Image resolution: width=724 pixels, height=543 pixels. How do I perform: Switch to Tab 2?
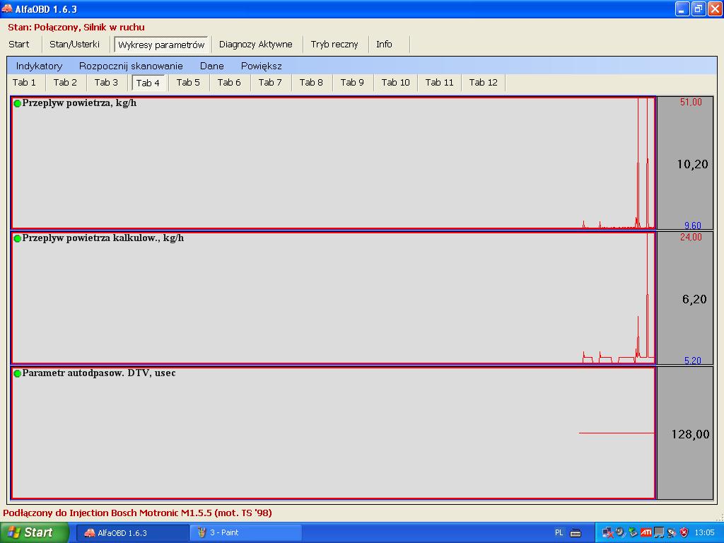[x=65, y=83]
